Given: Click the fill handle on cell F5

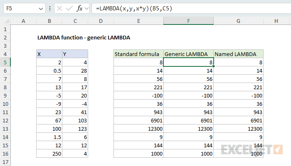Looking at the screenshot, I should (214, 66).
